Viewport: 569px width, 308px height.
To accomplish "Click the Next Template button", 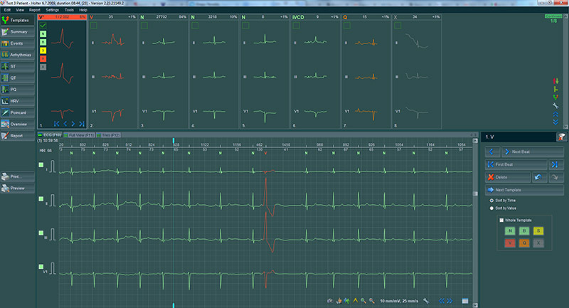I will coord(519,190).
